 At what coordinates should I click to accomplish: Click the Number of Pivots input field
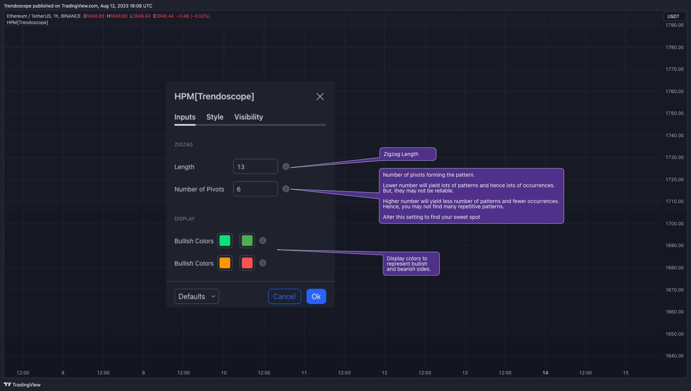pyautogui.click(x=256, y=189)
